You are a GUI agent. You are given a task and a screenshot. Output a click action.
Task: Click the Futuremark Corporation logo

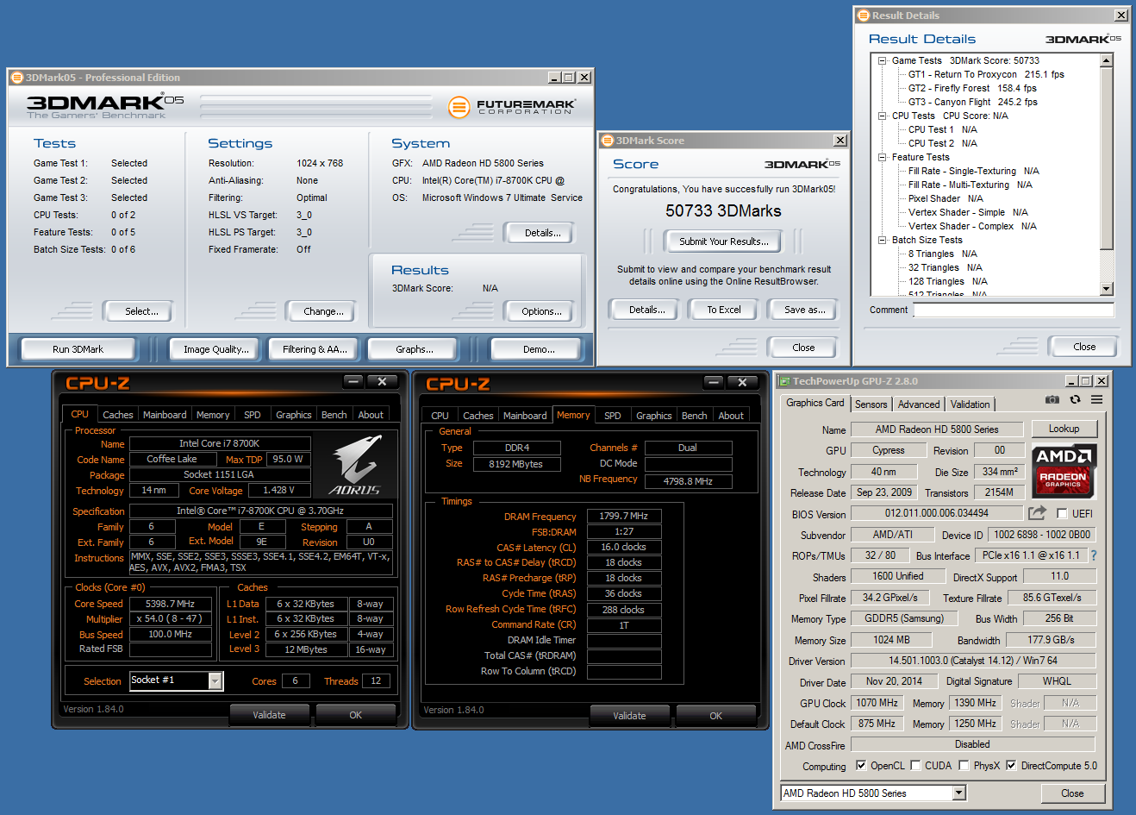pos(512,107)
